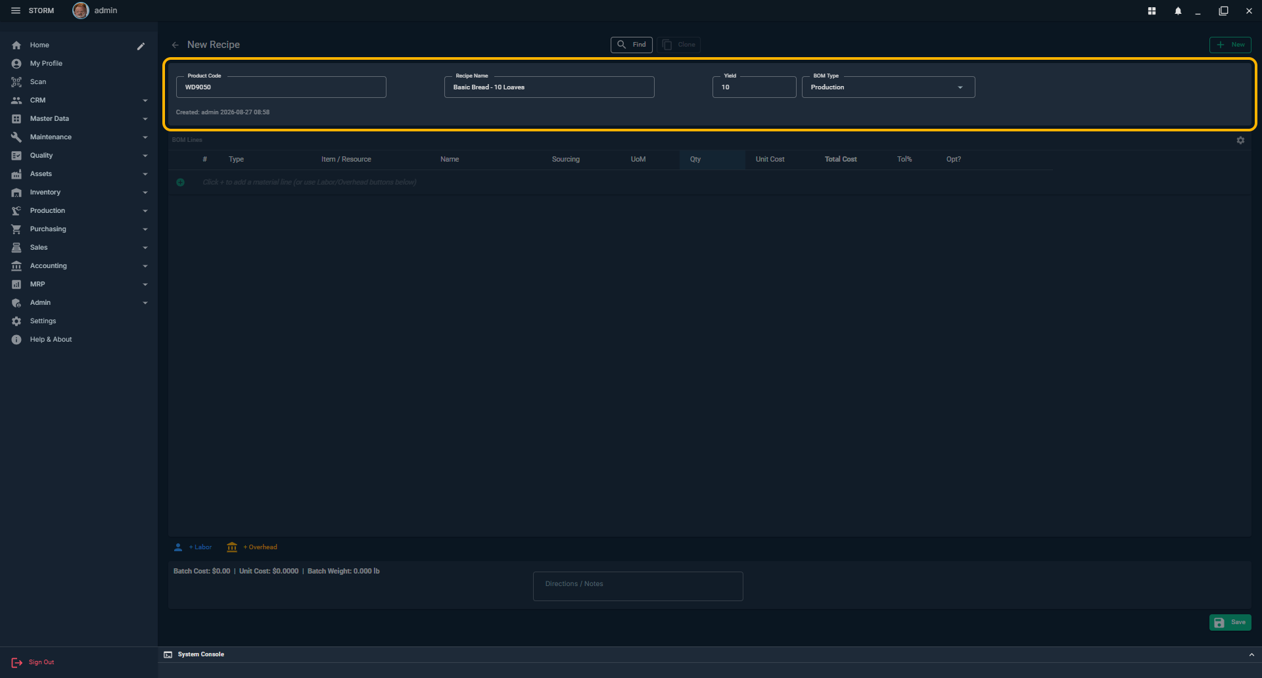The image size is (1262, 678).
Task: Click the green plus to add material line
Action: point(180,182)
